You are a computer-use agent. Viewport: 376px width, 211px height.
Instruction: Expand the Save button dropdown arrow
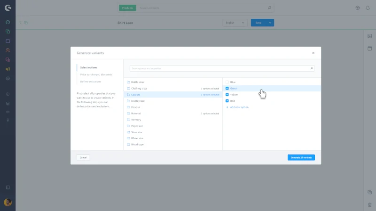coord(270,23)
